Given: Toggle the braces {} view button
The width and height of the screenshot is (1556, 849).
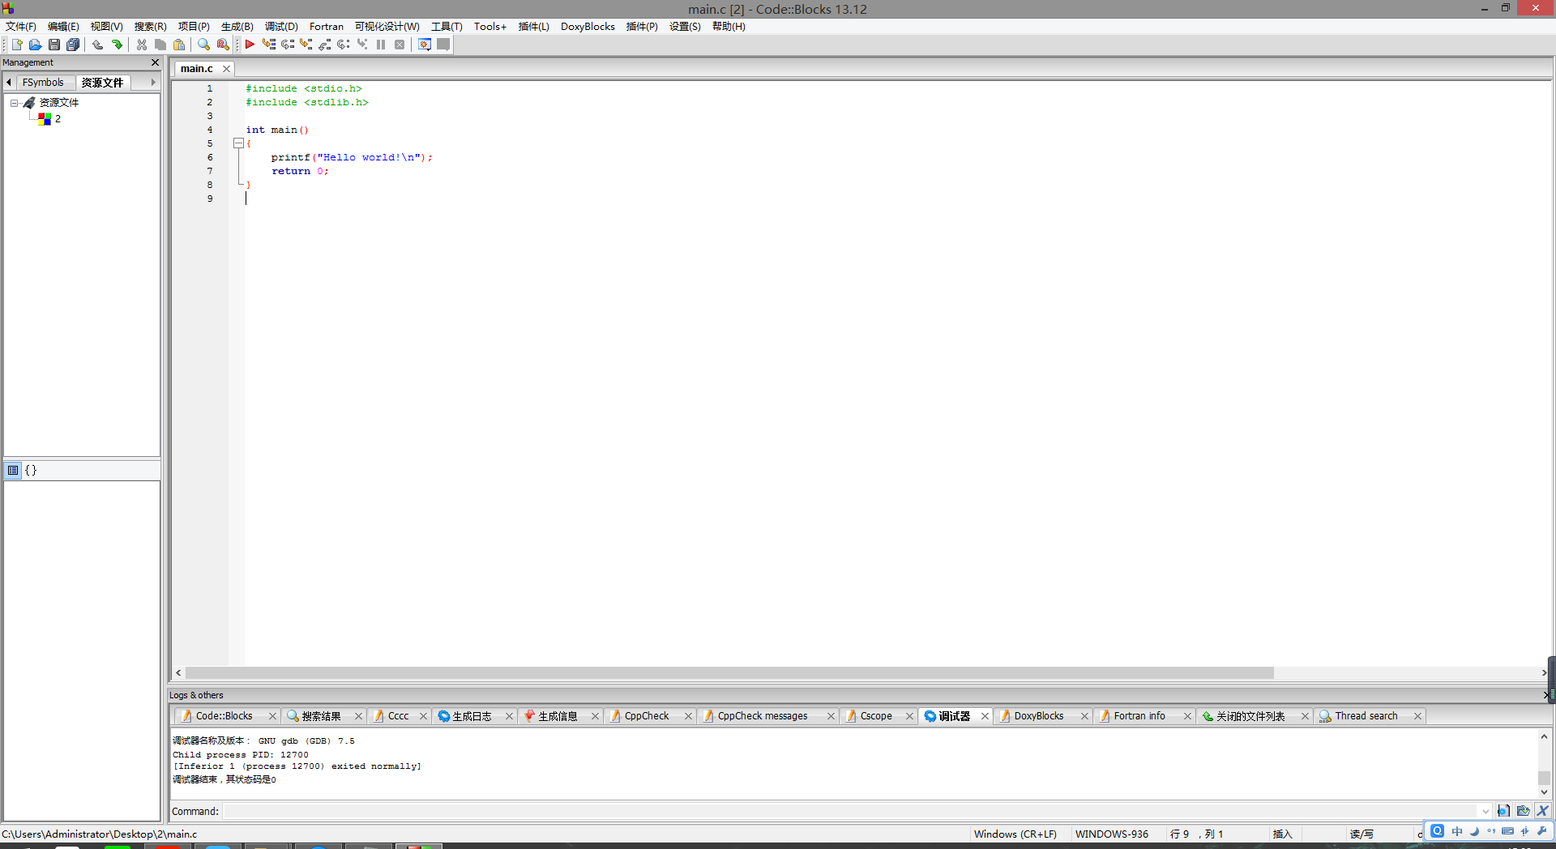Looking at the screenshot, I should point(31,470).
